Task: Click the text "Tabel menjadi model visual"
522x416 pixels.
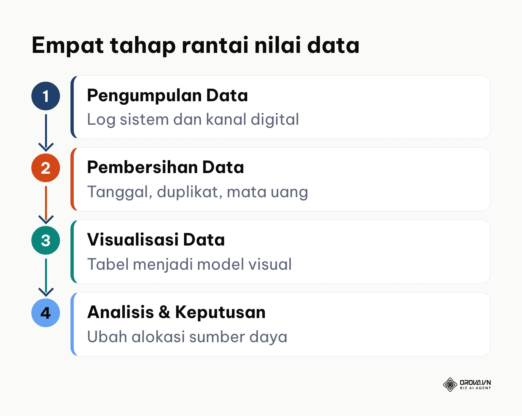Action: click(x=189, y=264)
